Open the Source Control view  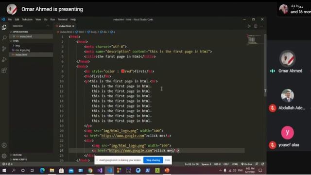click(x=4, y=49)
